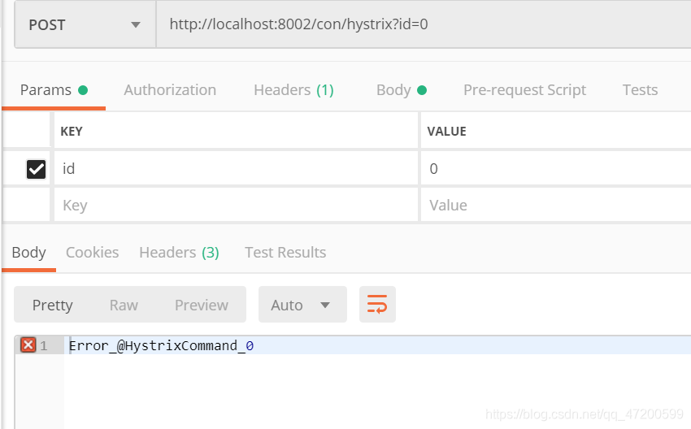Click the empty Key placeholder field
This screenshot has height=429, width=691.
tap(236, 205)
